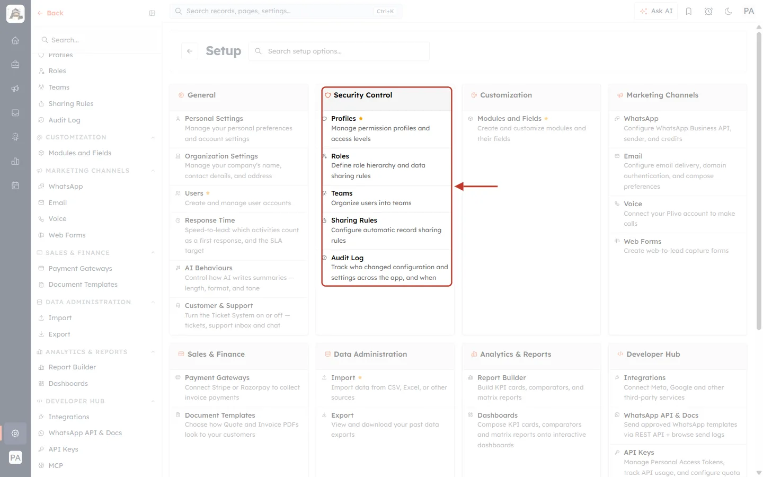Click the back arrow button next to Setup

(x=190, y=51)
